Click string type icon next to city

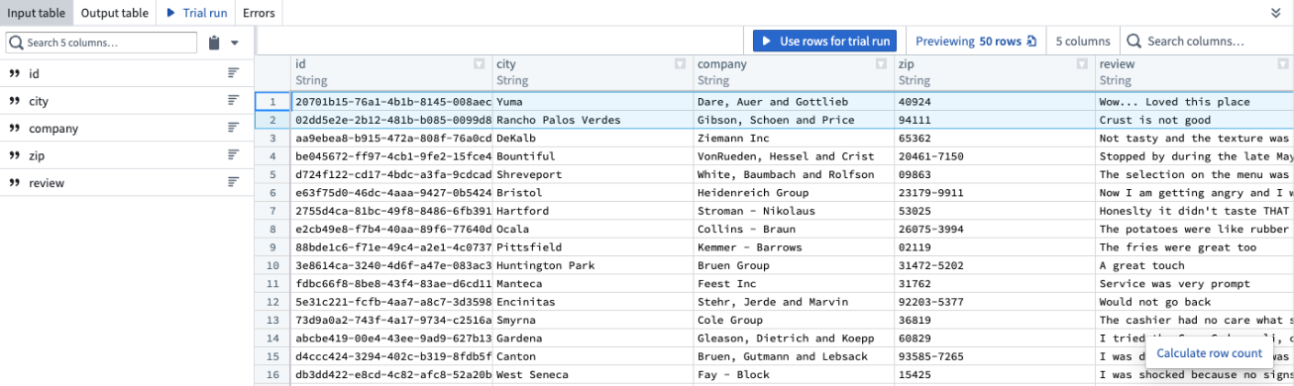[14, 102]
